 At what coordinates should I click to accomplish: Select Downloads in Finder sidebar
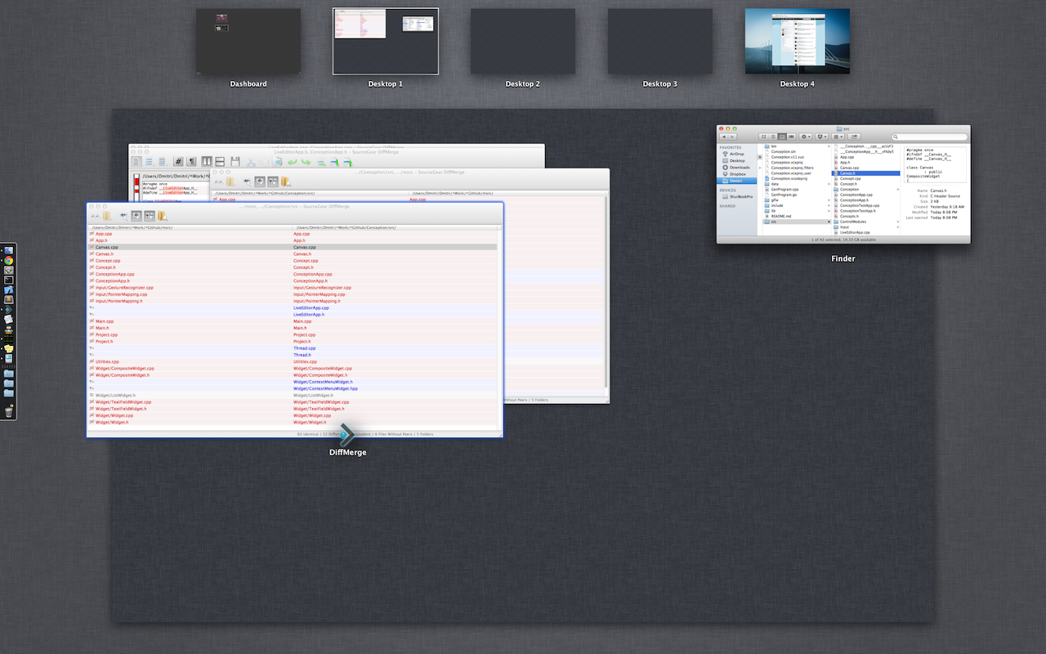pos(739,168)
